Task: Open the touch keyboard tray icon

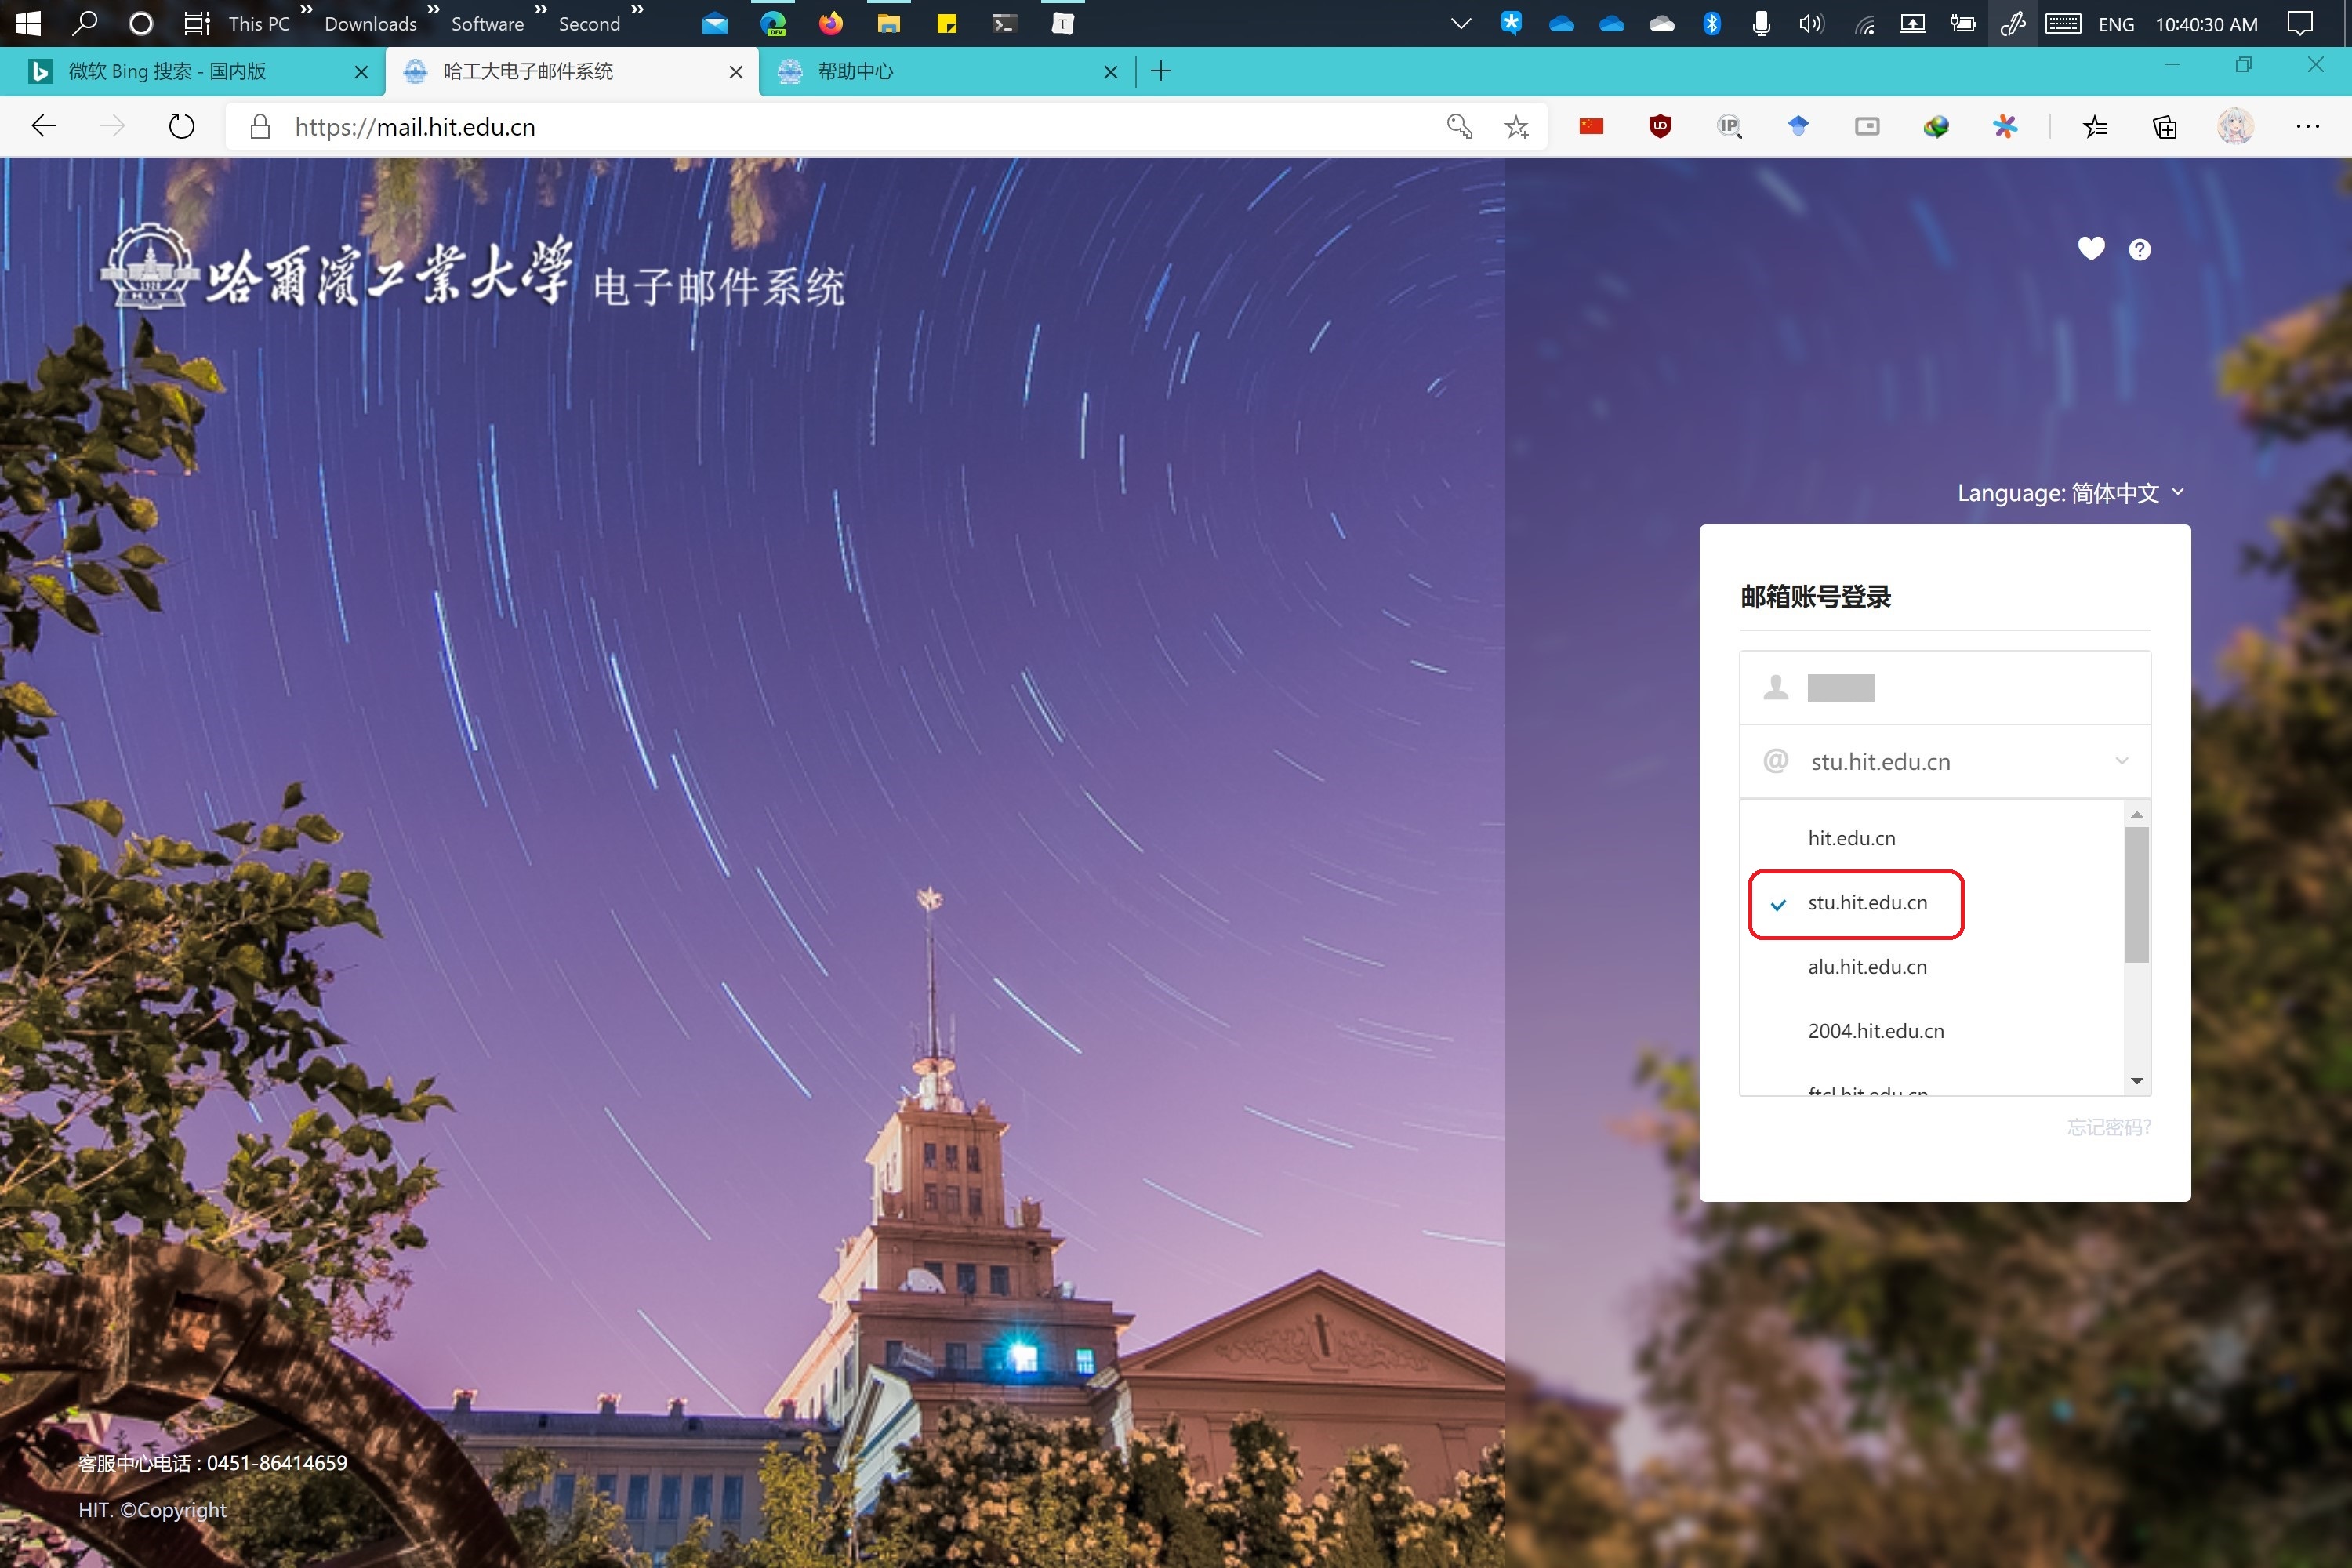Action: click(2063, 24)
